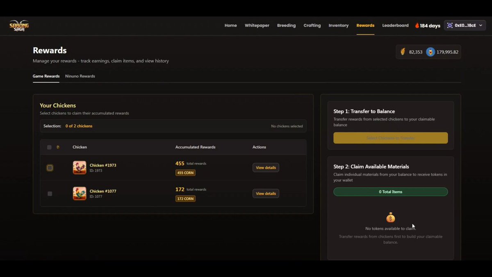Open the Whitepaper menu item
This screenshot has width=492, height=277.
[x=257, y=25]
